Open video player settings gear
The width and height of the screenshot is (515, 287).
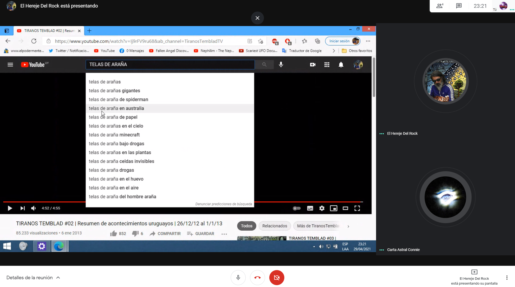[x=322, y=208]
